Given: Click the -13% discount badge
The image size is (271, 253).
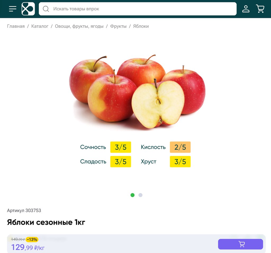Looking at the screenshot, I should (32, 240).
